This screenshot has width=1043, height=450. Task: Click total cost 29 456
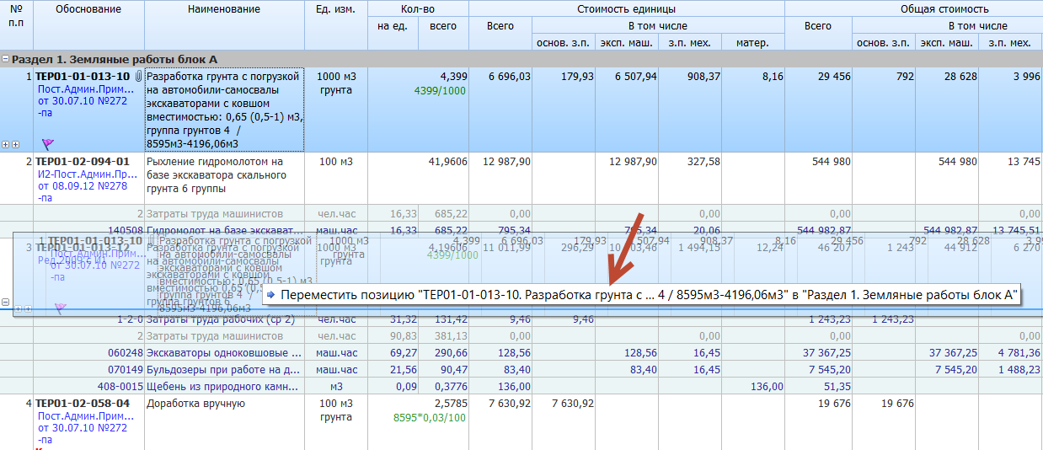coord(833,77)
